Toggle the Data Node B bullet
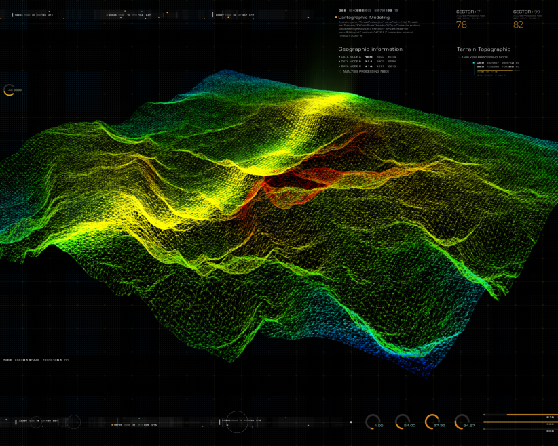The image size is (558, 446). 339,62
